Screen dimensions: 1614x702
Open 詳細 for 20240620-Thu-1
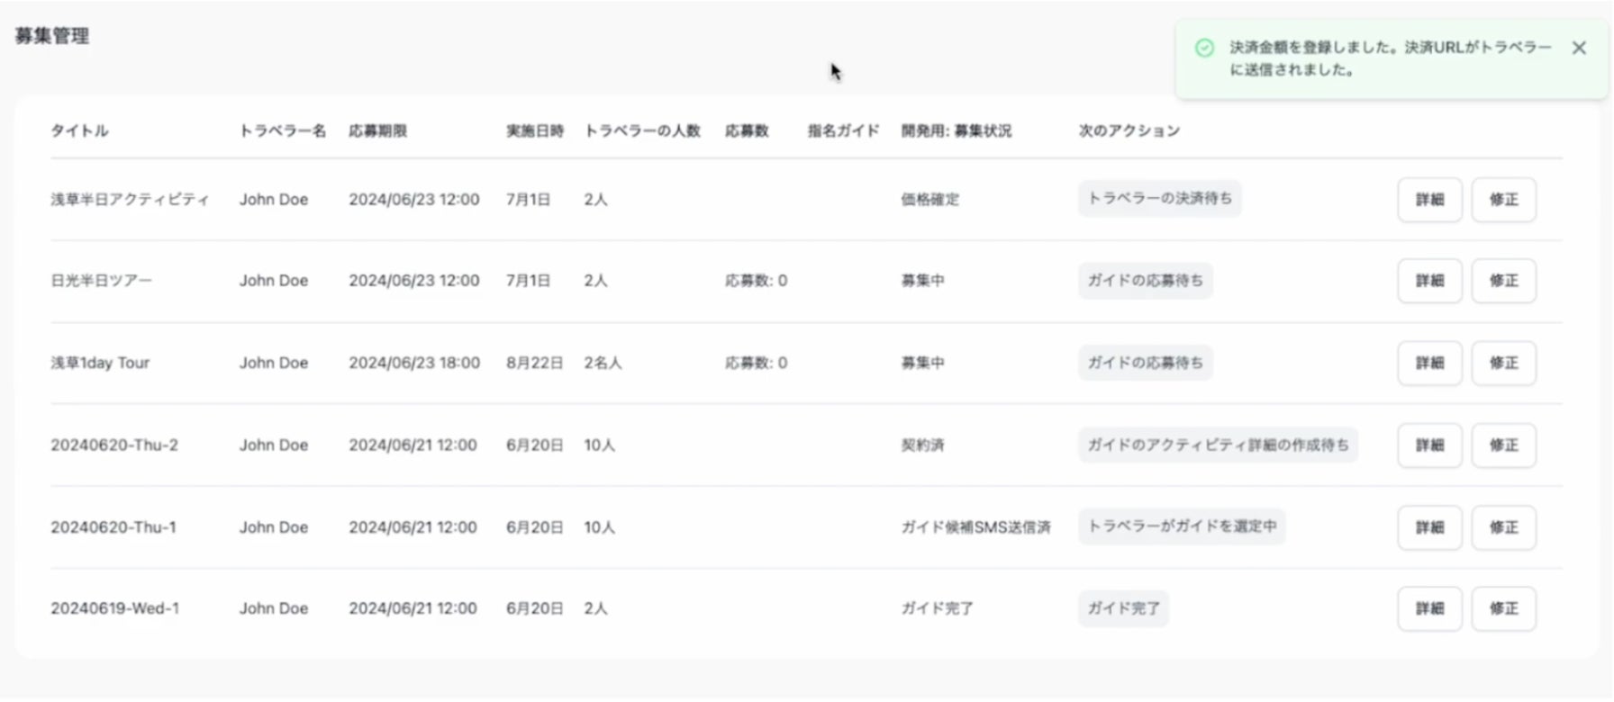(x=1429, y=527)
